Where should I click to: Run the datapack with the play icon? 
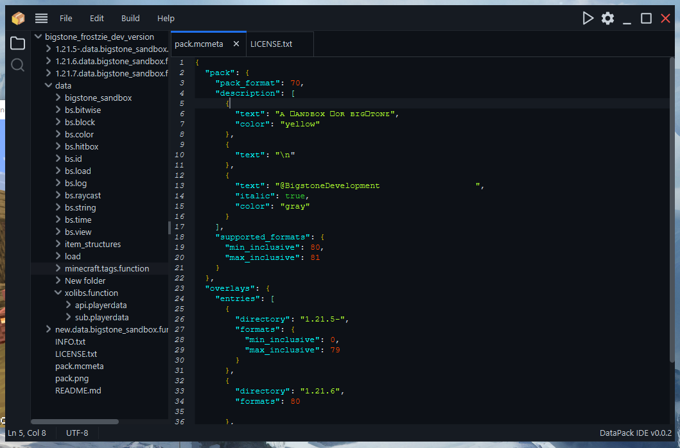tap(588, 18)
